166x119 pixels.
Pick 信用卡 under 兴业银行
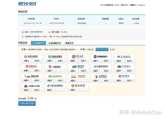129,71
